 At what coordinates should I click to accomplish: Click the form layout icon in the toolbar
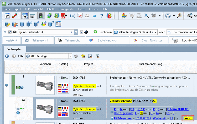coord(7,16)
